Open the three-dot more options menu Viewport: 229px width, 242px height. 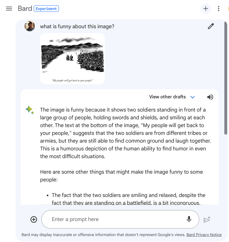(x=219, y=9)
